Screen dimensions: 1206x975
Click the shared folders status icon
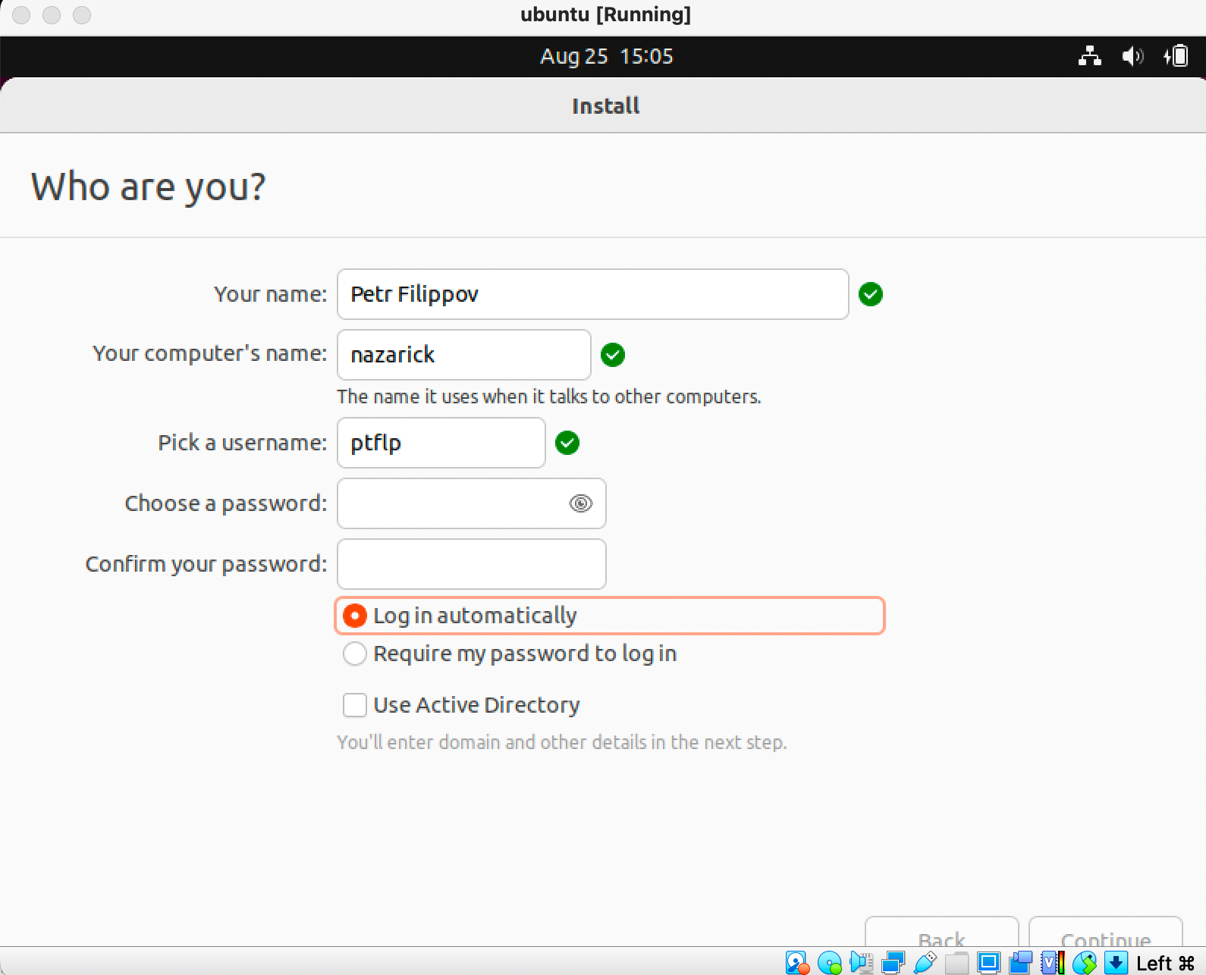pyautogui.click(x=956, y=963)
